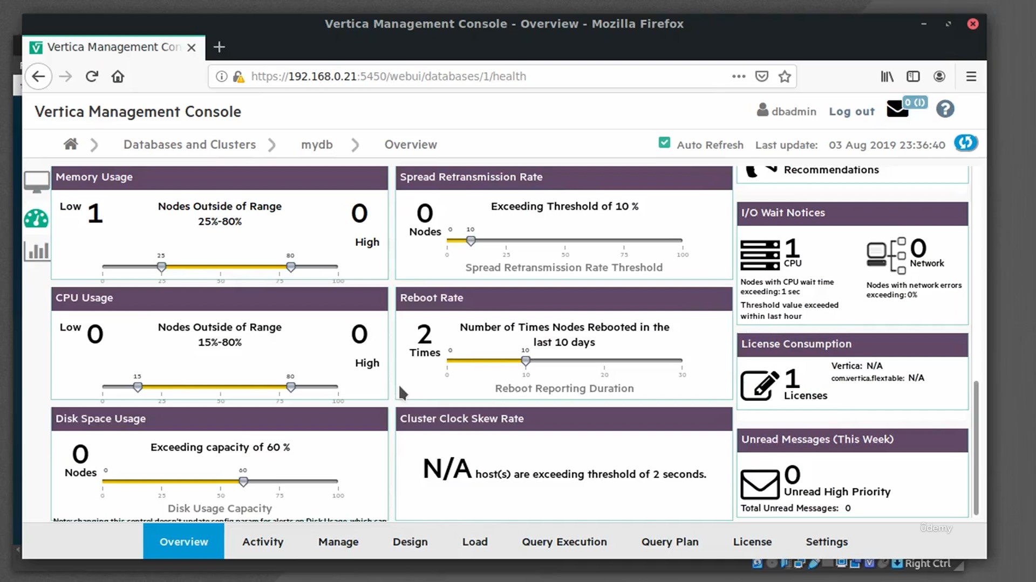Click the mydb breadcrumb link
Screen dimensions: 1036x582
pyautogui.click(x=317, y=144)
